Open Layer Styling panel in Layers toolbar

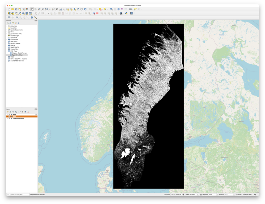(7, 112)
